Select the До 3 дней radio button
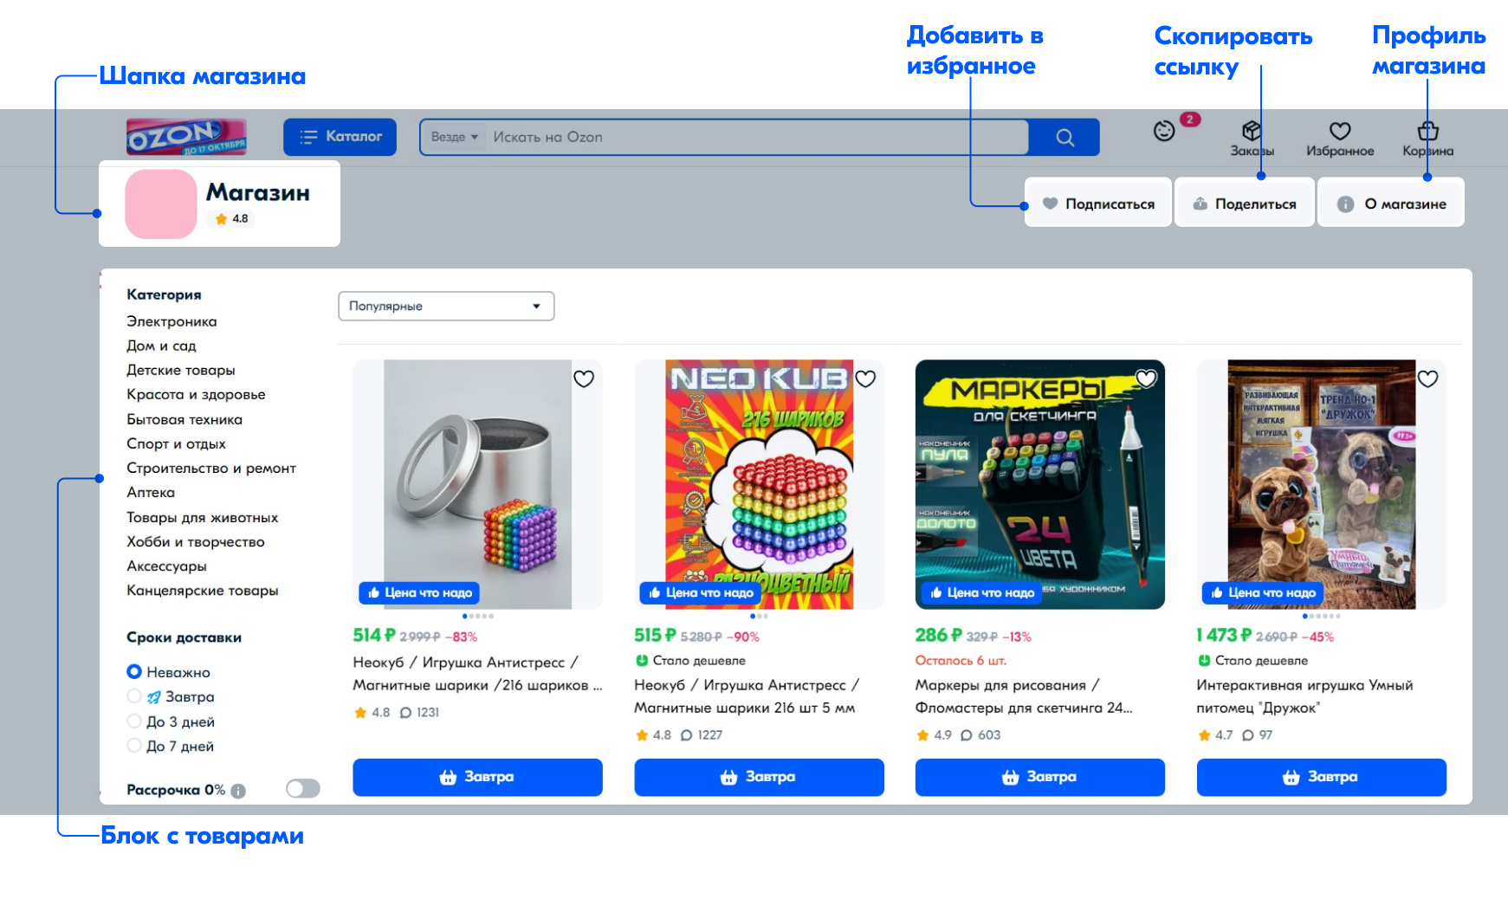This screenshot has height=912, width=1508. click(x=134, y=721)
